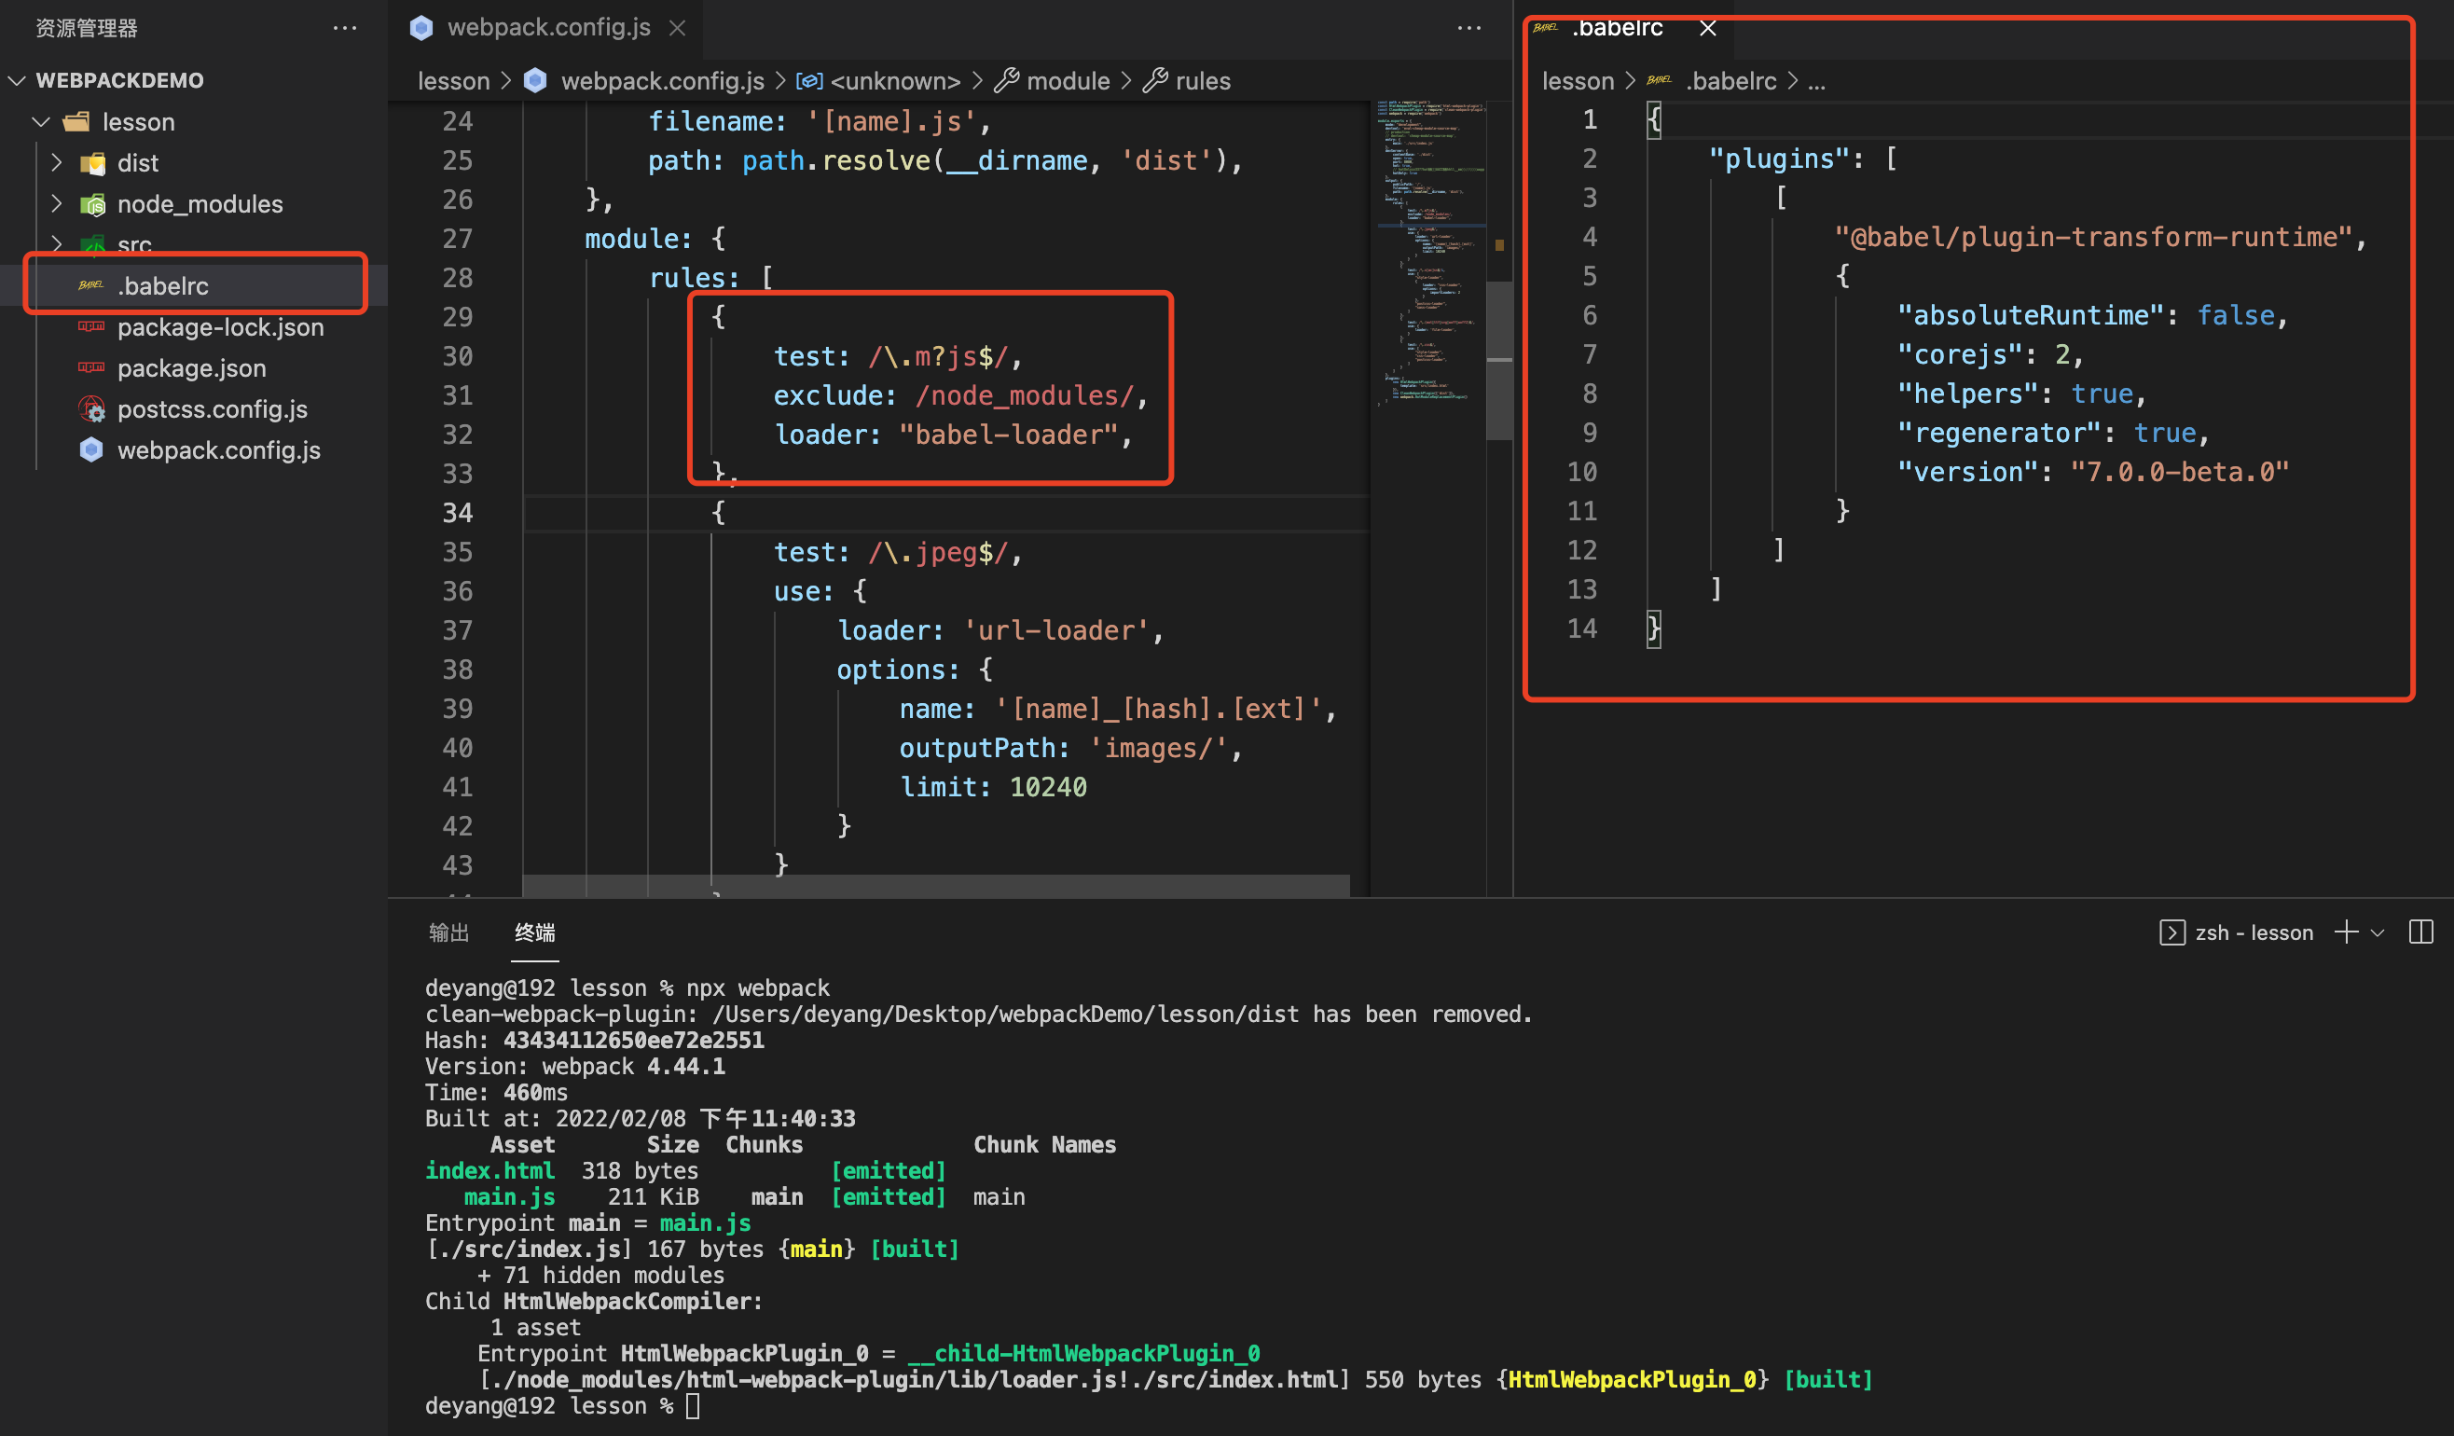Click line number 34 in webpack editor
The height and width of the screenshot is (1436, 2454).
[x=458, y=513]
